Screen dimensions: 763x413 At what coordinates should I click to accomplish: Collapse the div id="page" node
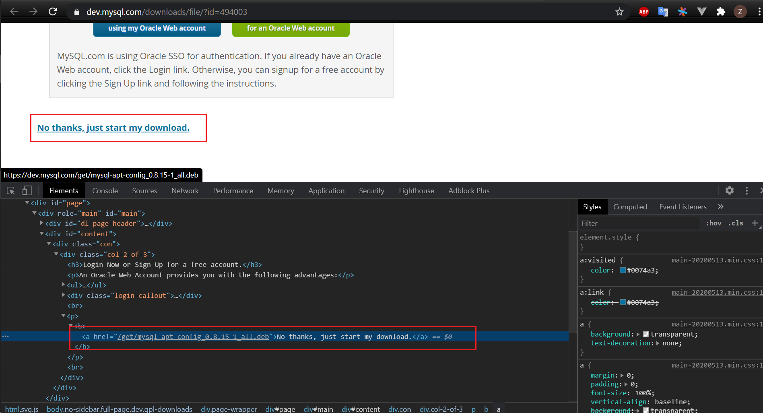[x=27, y=202]
